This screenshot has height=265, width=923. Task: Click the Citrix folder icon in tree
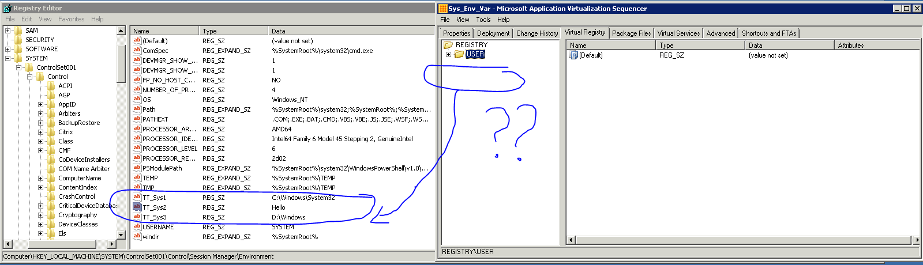coord(51,132)
